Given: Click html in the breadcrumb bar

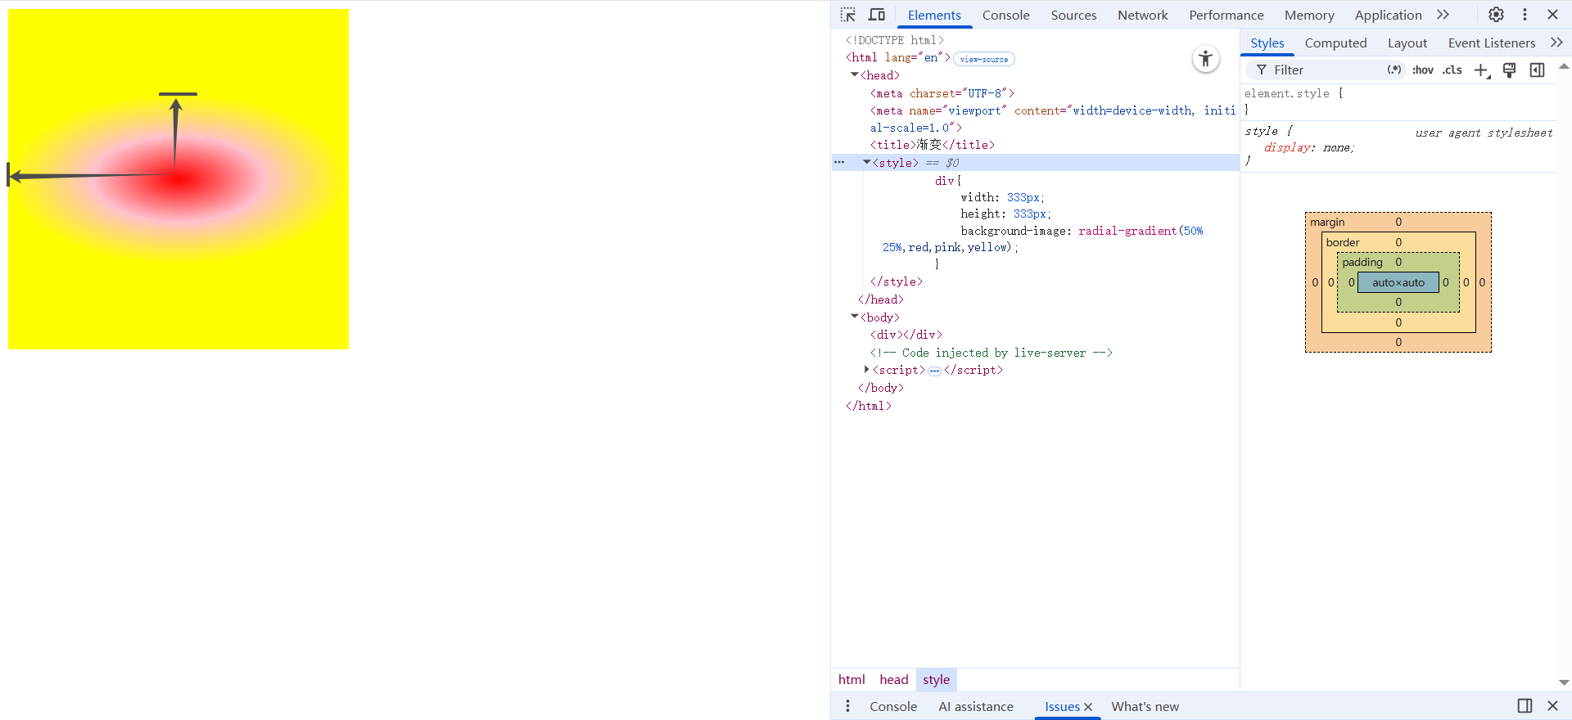Looking at the screenshot, I should [x=851, y=680].
